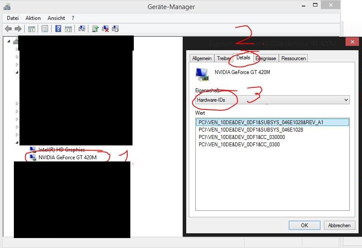Screen dimensions: 362x248
Task: Select hardware ID ending with CC_0300
Action: click(x=239, y=145)
